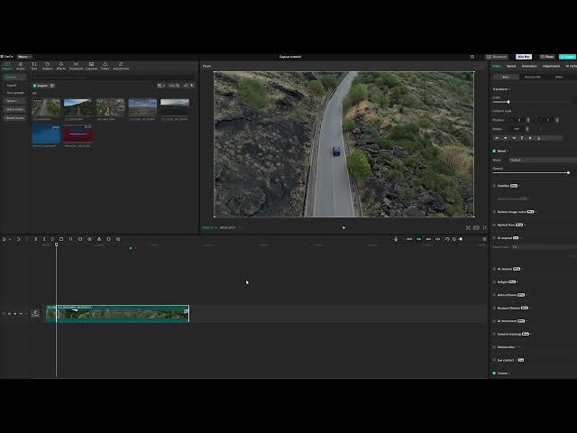Open the Captions panel icon
The height and width of the screenshot is (433, 577).
(91, 66)
